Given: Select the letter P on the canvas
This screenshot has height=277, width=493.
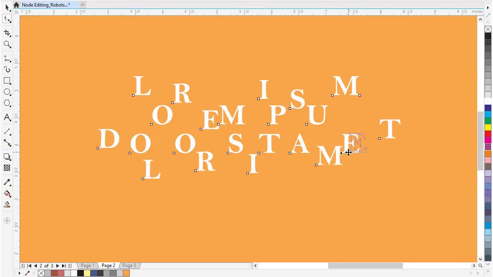Looking at the screenshot, I should click(x=277, y=115).
